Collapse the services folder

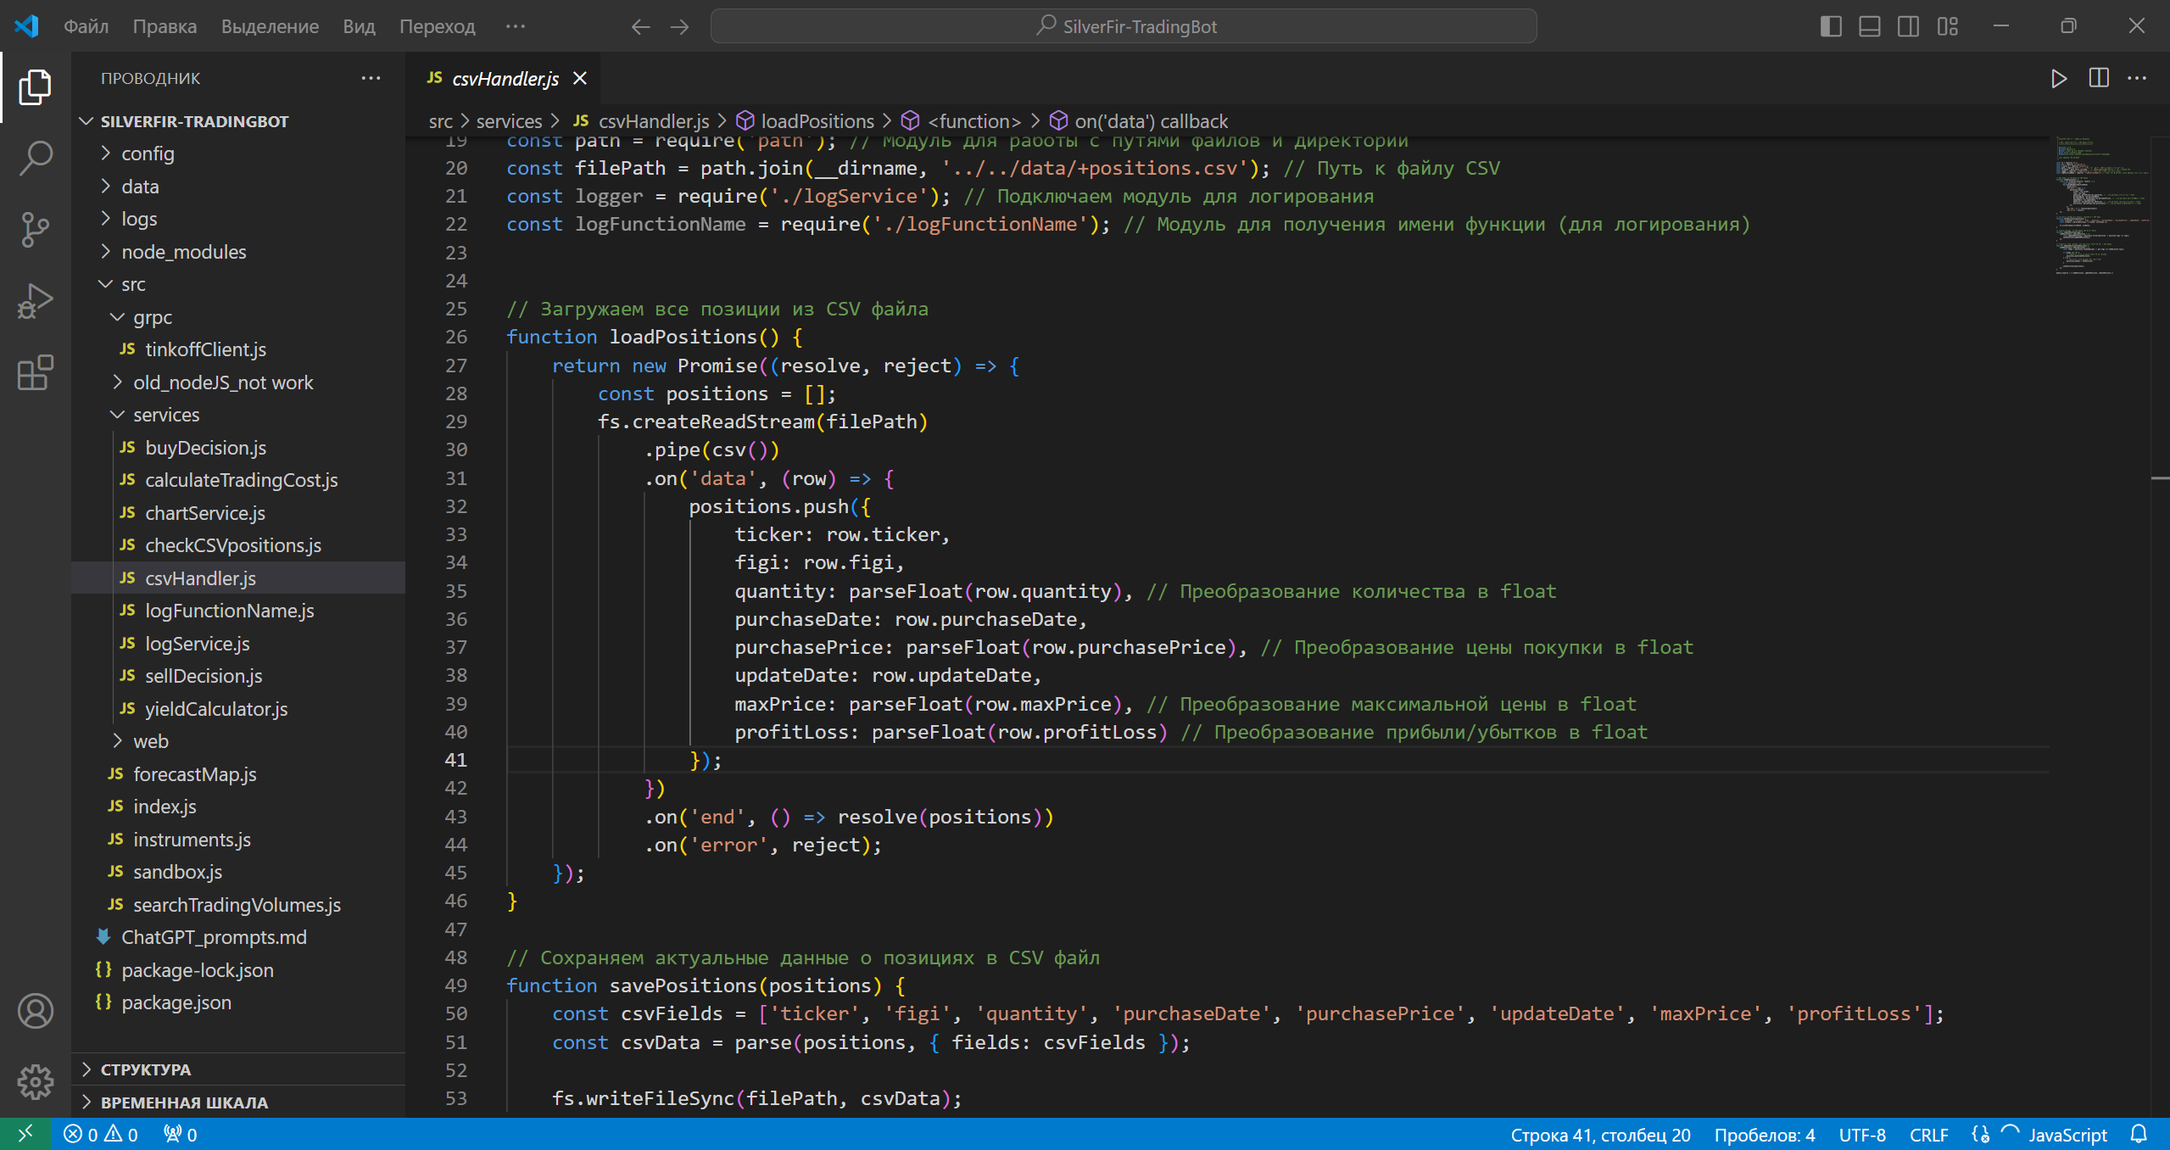coord(166,415)
